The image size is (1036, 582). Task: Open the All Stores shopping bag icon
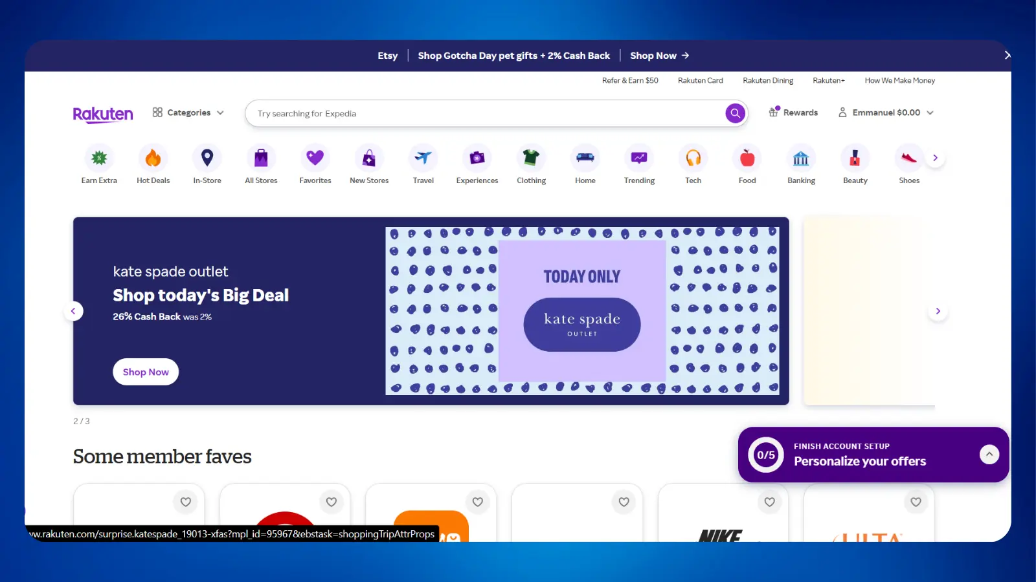pyautogui.click(x=261, y=158)
